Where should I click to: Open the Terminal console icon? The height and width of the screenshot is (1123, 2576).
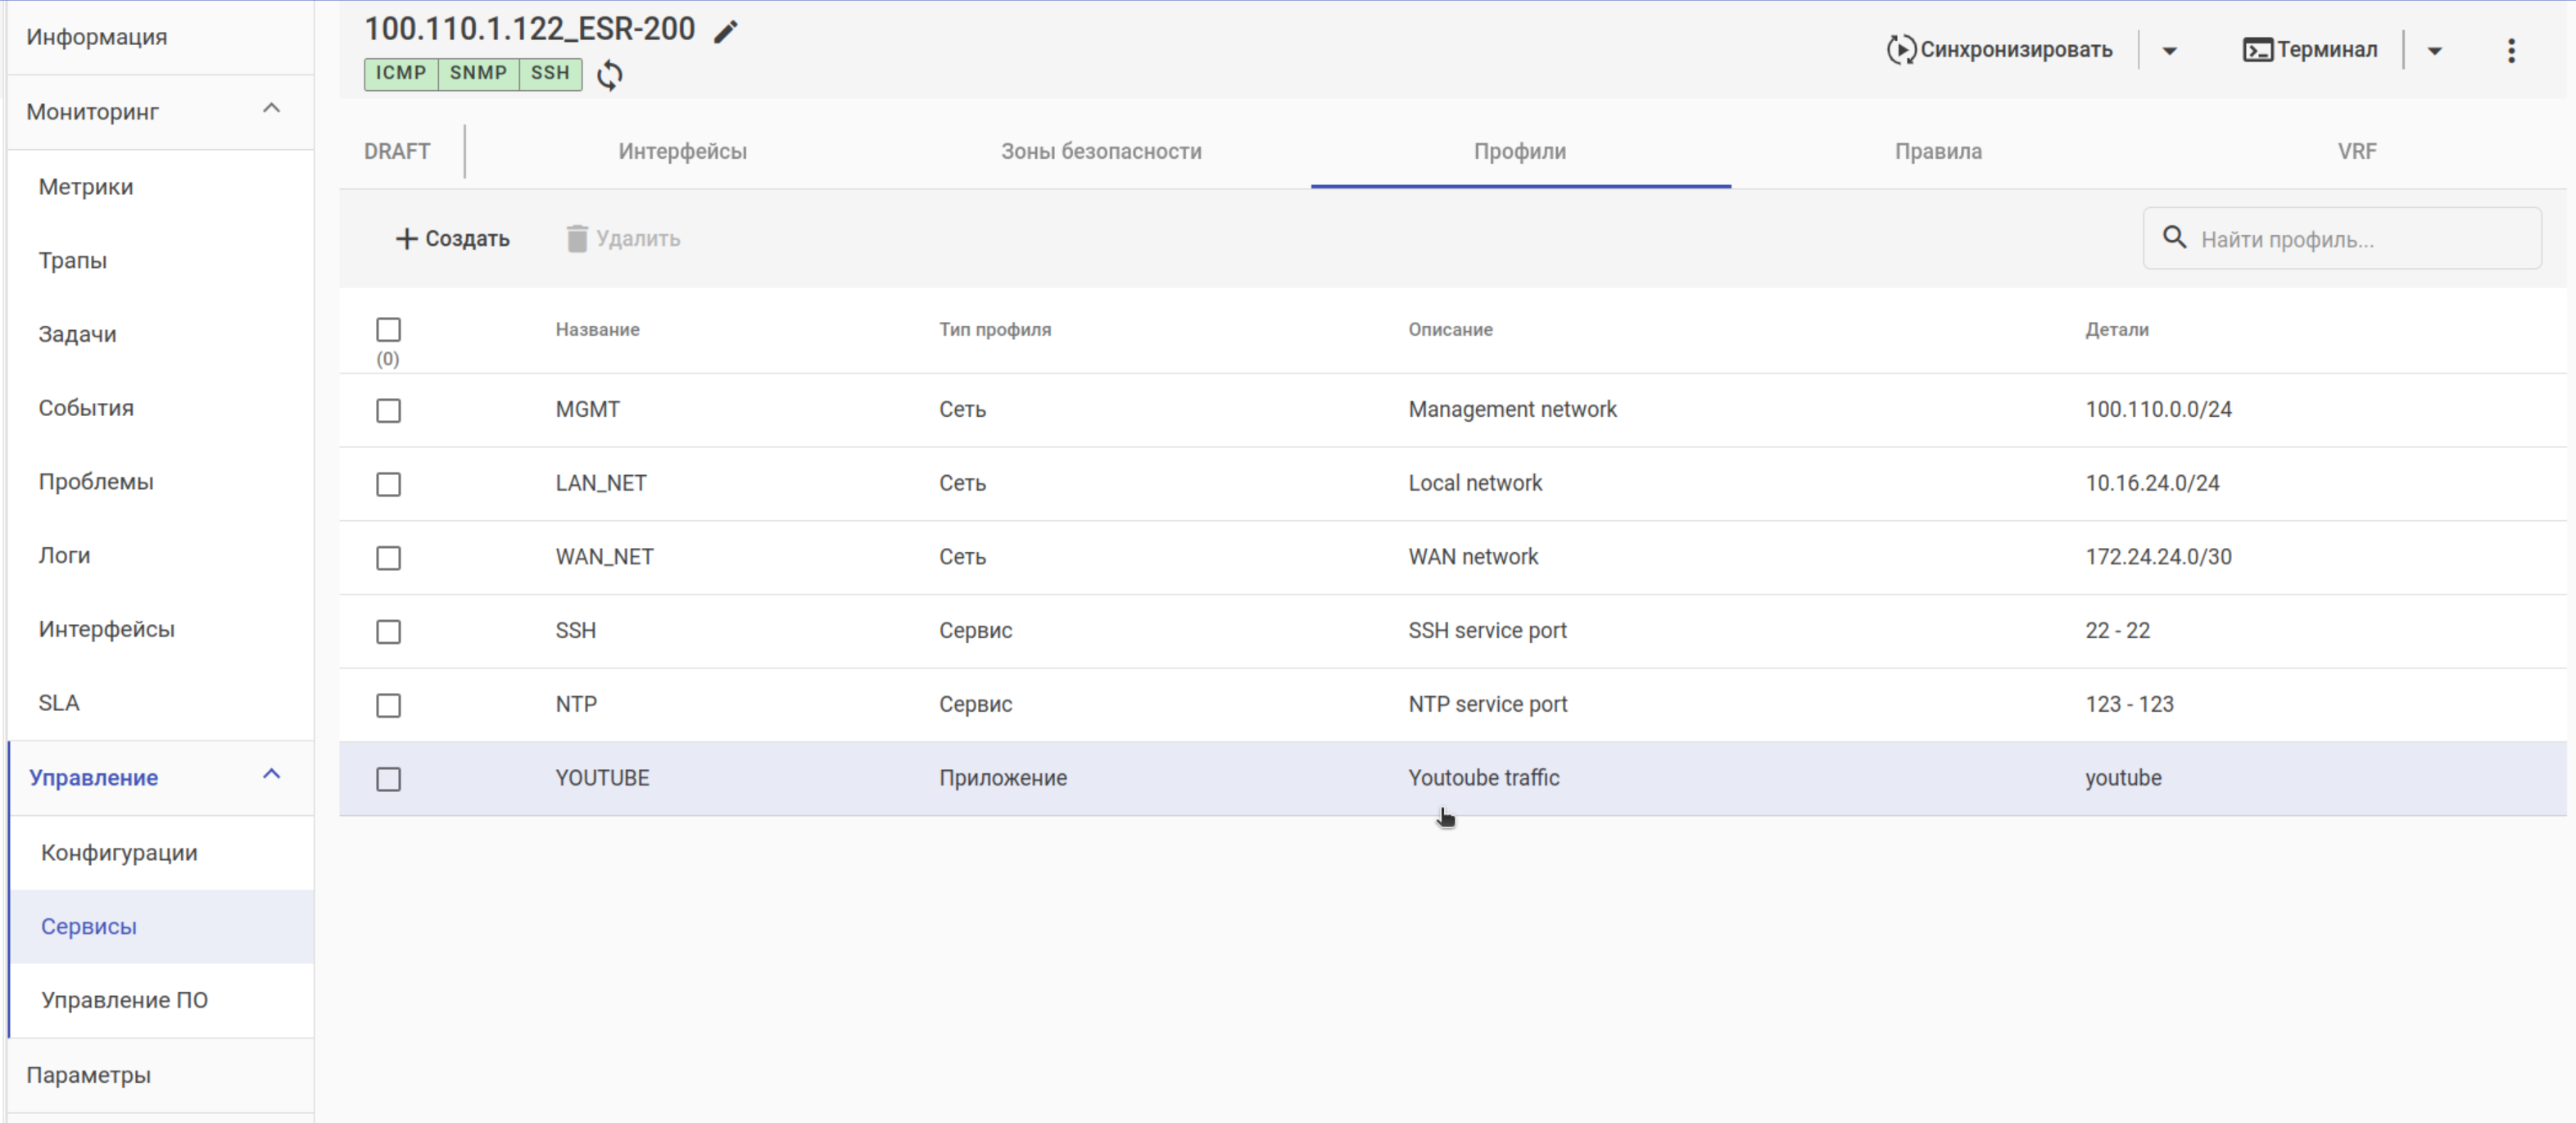click(2257, 50)
